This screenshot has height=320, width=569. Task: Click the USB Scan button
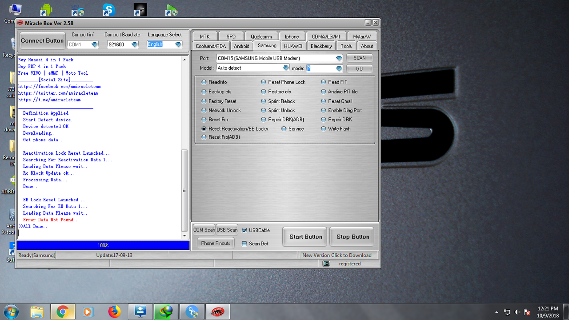pos(227,230)
